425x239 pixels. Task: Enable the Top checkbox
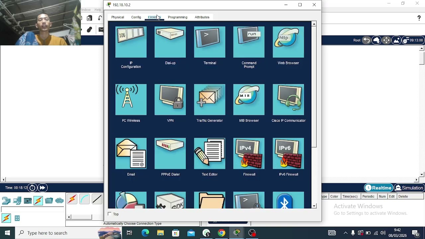110,214
